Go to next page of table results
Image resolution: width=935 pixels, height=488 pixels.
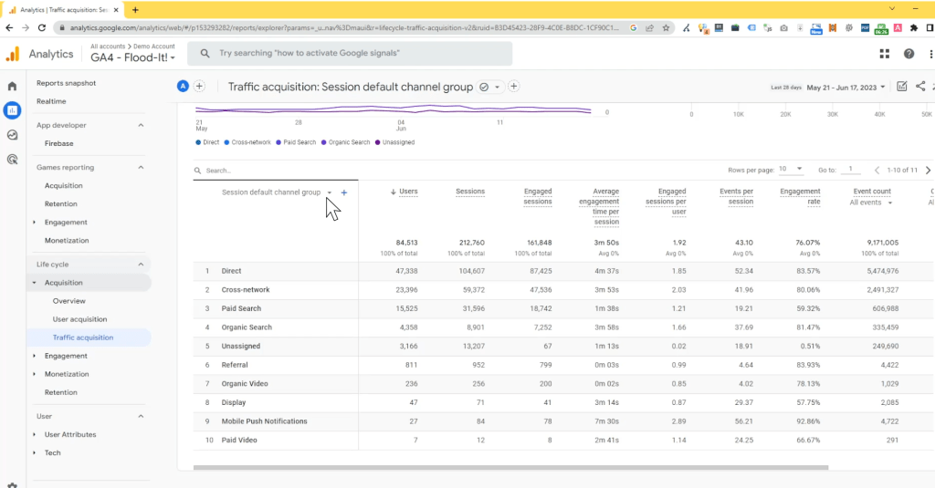point(928,170)
